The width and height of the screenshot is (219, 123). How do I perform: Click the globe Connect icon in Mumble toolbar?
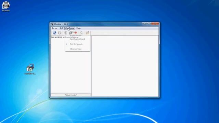tap(54, 33)
